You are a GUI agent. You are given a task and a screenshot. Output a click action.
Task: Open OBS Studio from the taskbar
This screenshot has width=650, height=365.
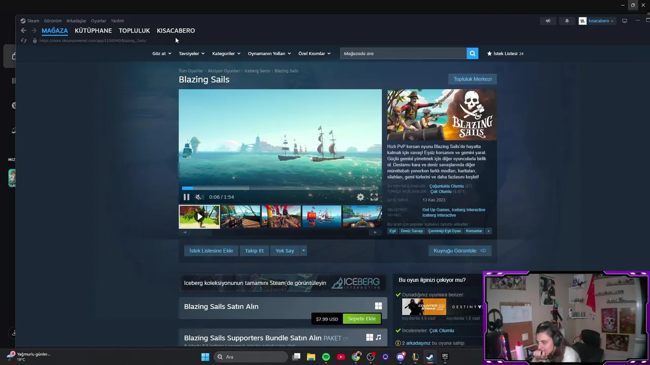pyautogui.click(x=371, y=357)
